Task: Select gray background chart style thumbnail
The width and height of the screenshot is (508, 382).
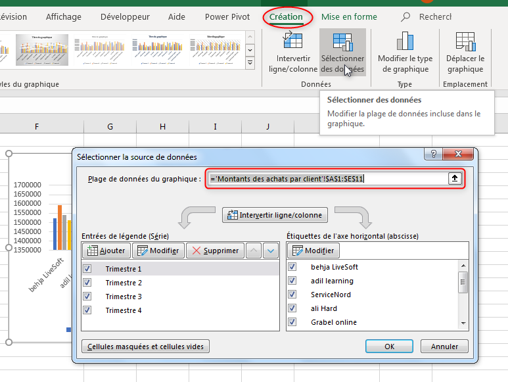Action: point(42,50)
